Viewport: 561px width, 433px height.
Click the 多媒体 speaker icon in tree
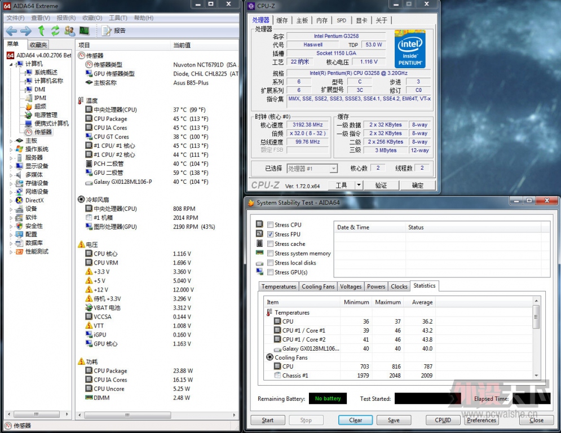[x=20, y=175]
